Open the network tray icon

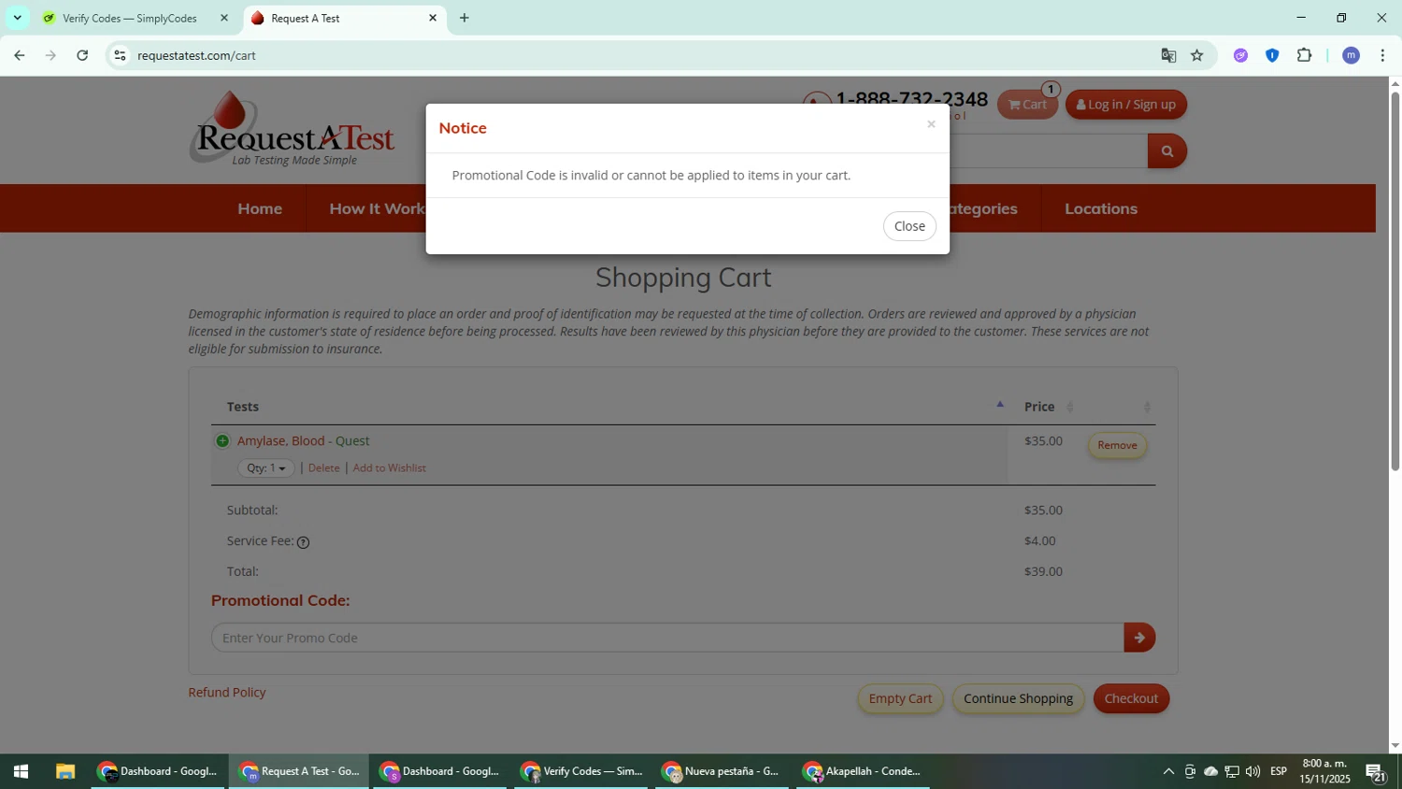(1232, 771)
